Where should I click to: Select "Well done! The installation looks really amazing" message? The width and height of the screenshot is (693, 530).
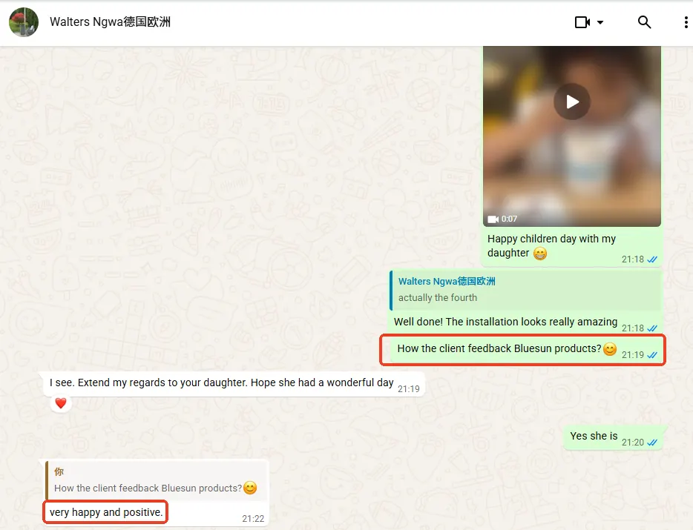[x=505, y=322]
